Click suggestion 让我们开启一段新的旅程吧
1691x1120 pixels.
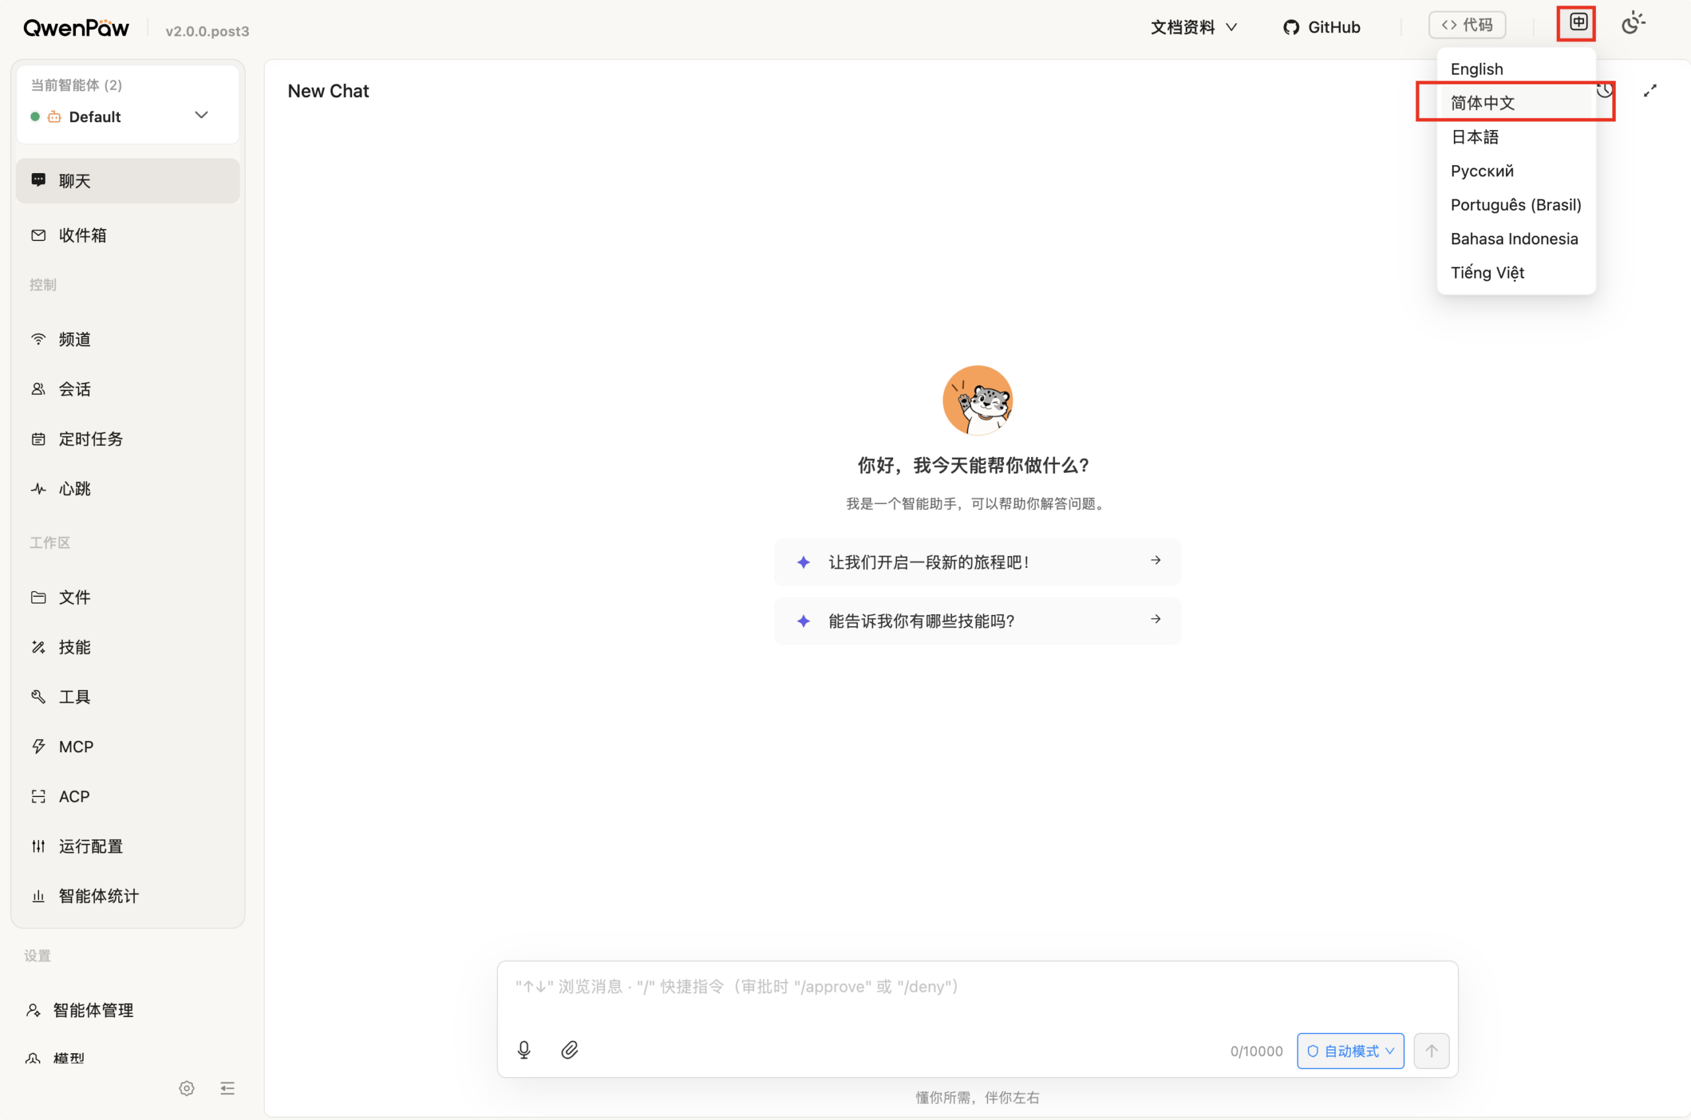coord(978,562)
